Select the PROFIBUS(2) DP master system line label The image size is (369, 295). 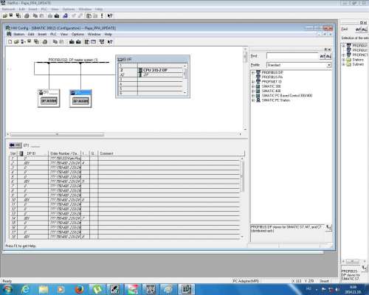tap(73, 60)
